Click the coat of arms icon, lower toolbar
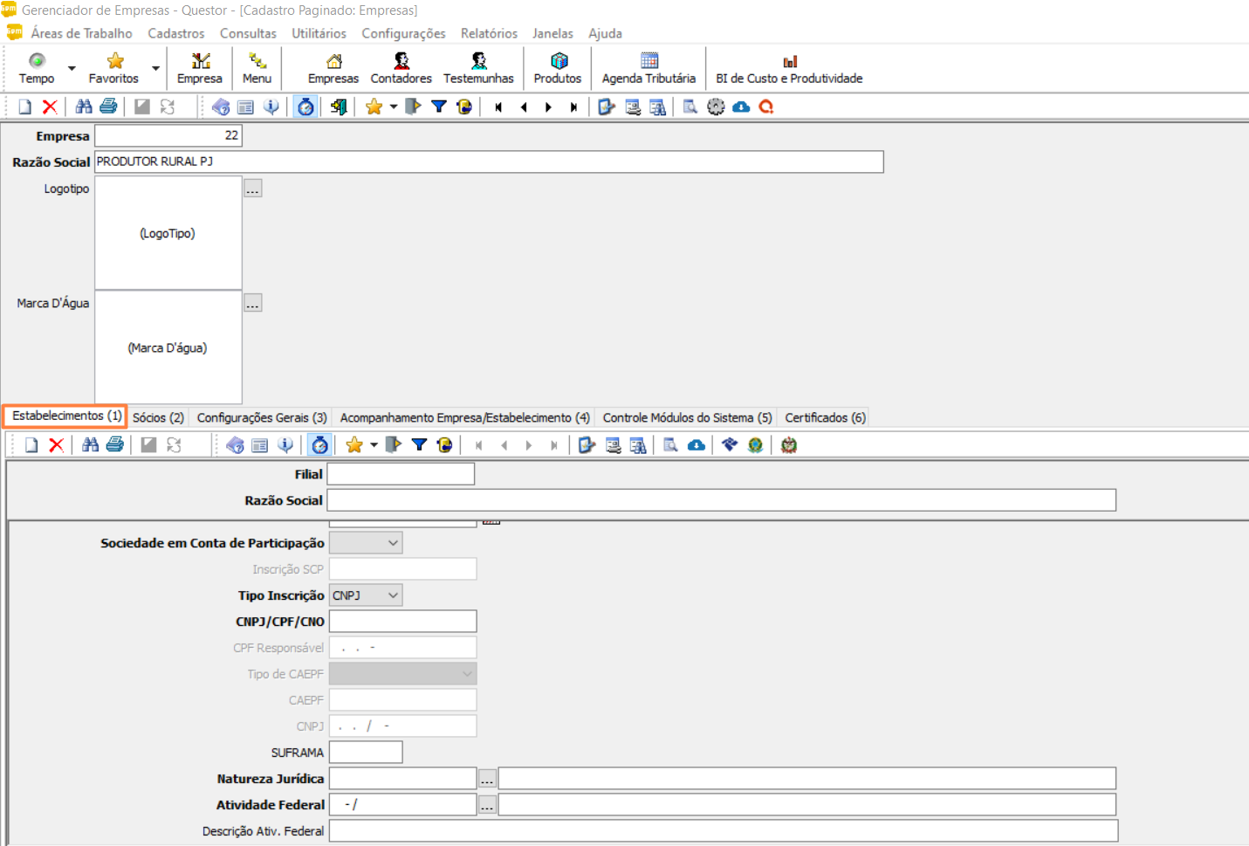The image size is (1249, 846). pos(789,444)
